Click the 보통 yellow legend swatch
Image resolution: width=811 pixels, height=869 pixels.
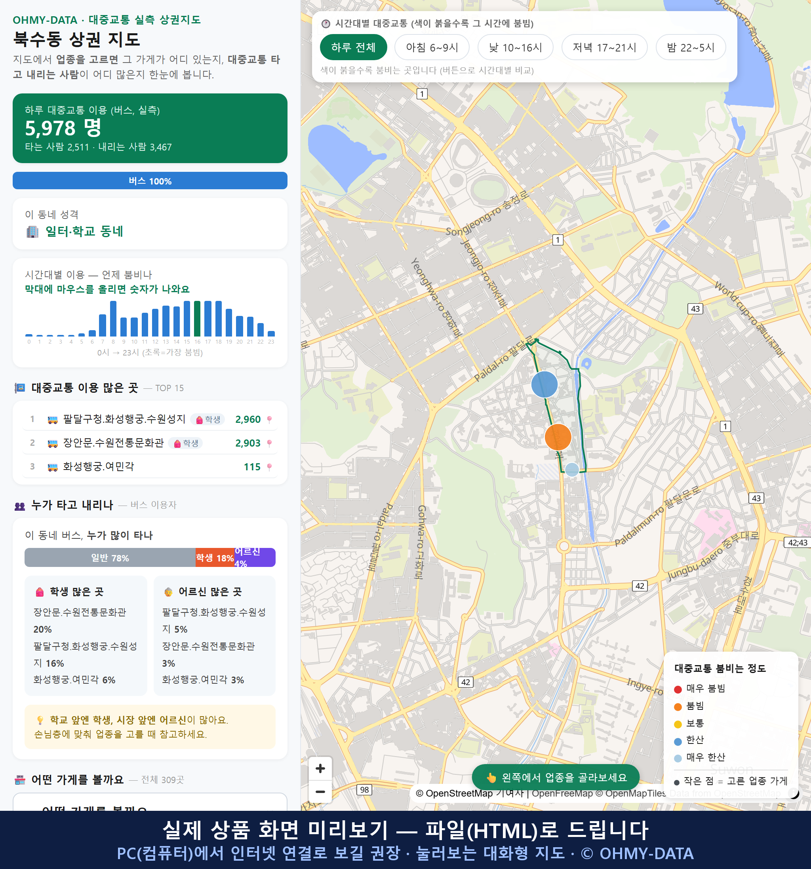pyautogui.click(x=678, y=724)
